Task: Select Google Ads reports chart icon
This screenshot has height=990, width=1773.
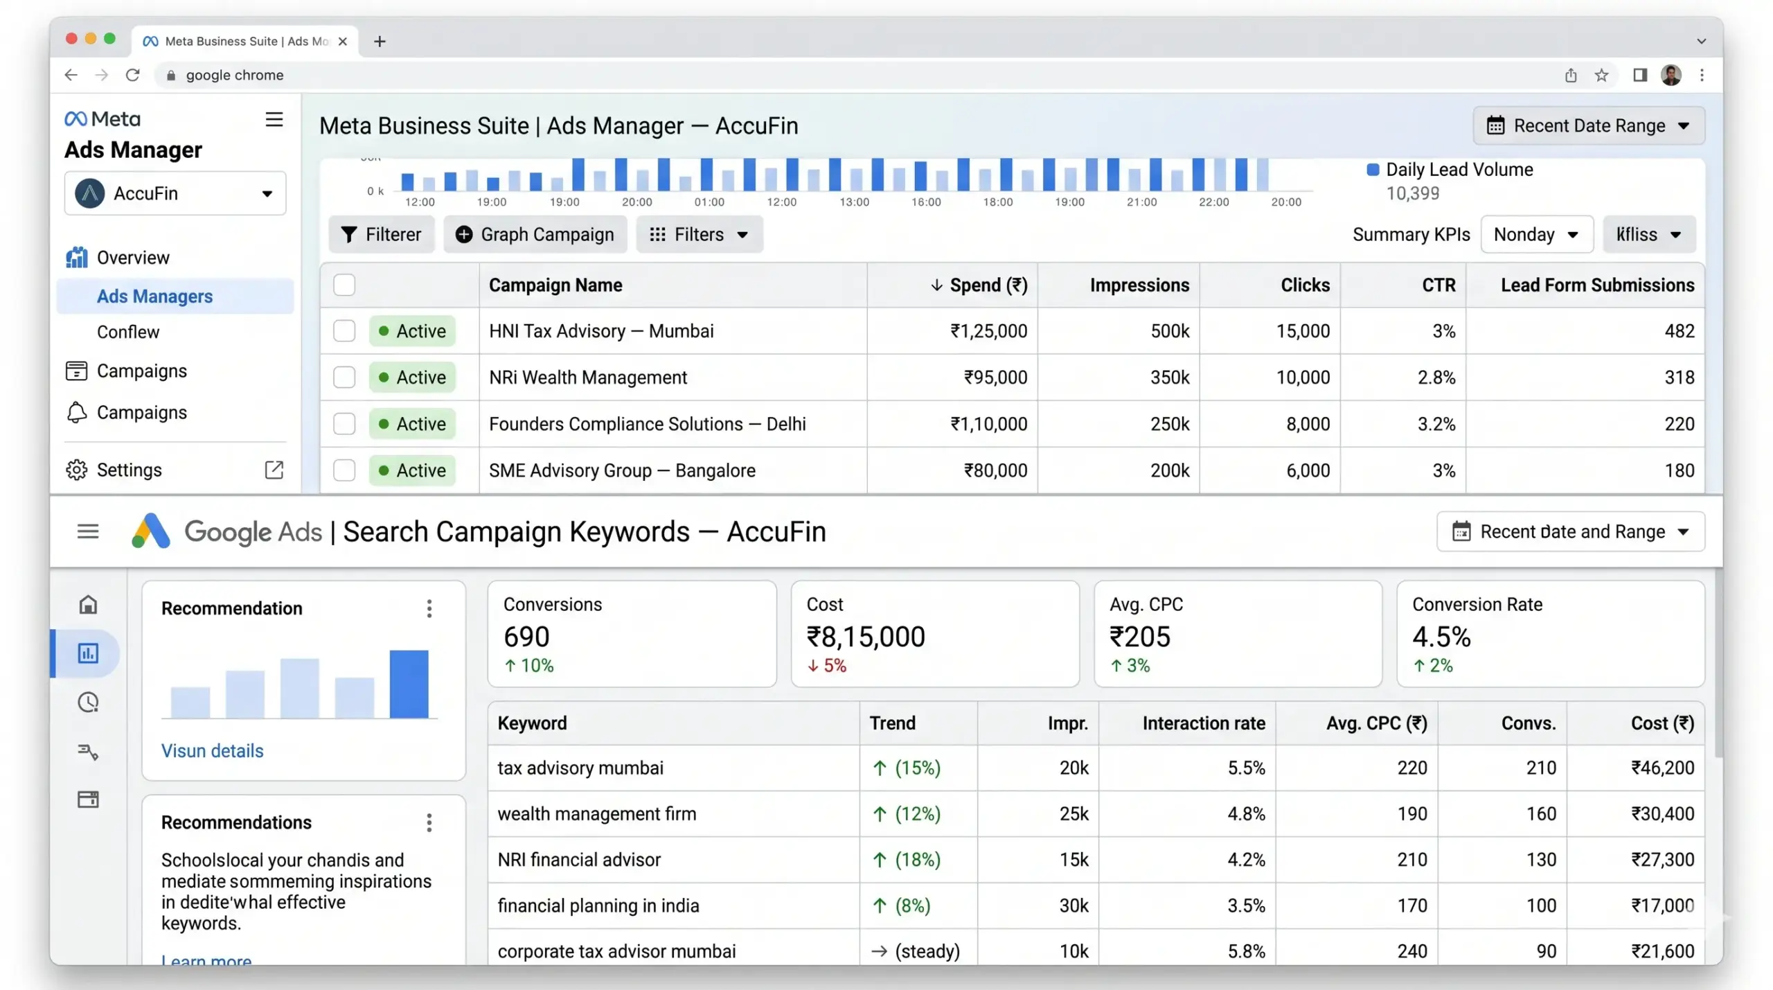Action: [x=88, y=653]
